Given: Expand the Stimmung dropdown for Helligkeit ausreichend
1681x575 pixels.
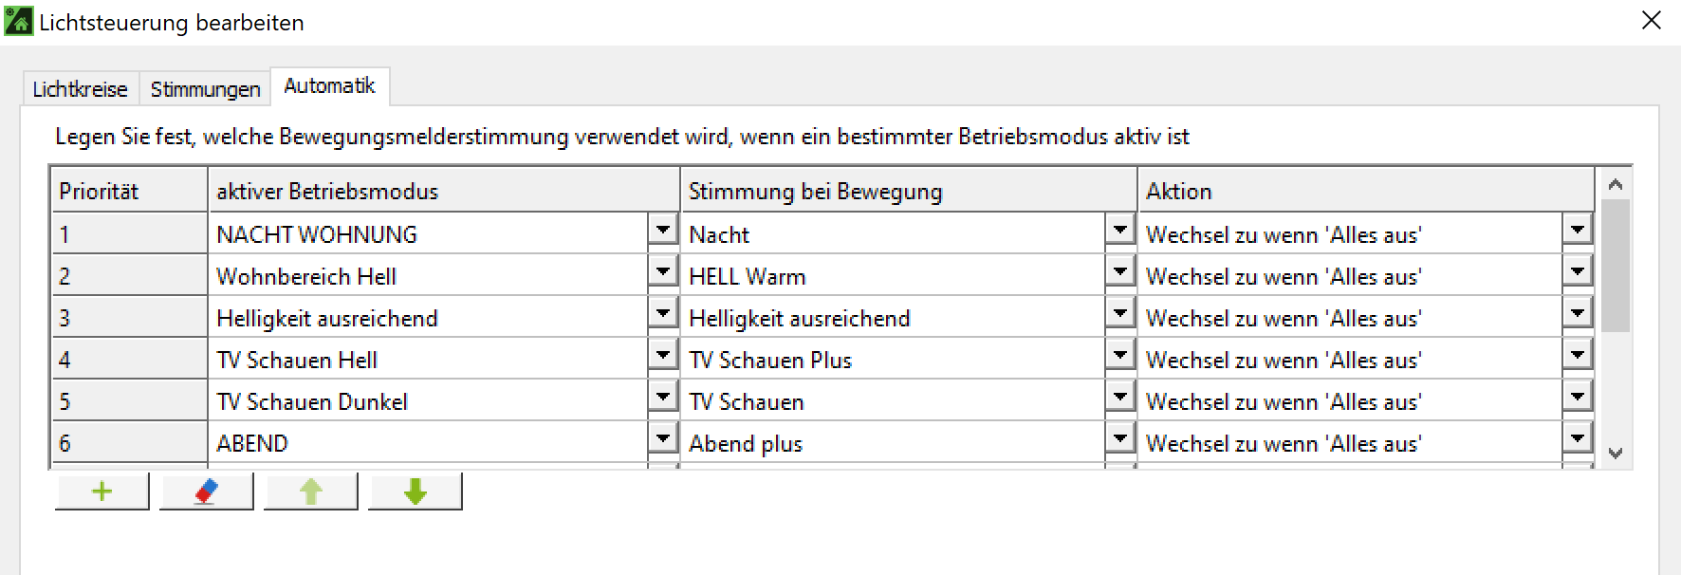Looking at the screenshot, I should coord(1120,312).
